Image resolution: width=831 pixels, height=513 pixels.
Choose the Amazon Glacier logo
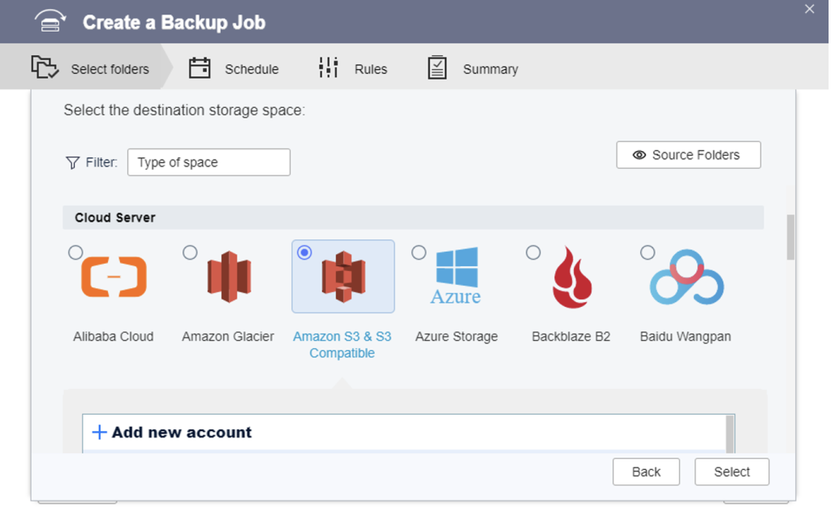[229, 277]
